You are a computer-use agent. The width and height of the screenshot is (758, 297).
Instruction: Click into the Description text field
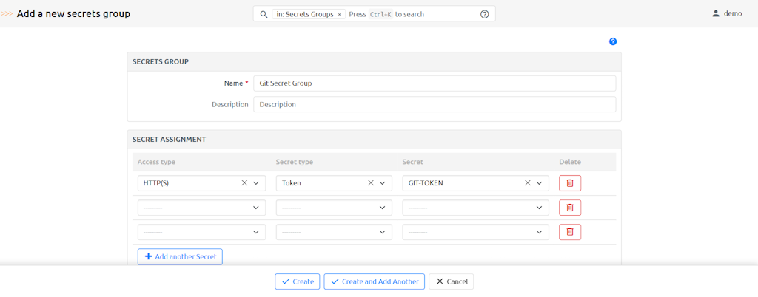(x=435, y=104)
